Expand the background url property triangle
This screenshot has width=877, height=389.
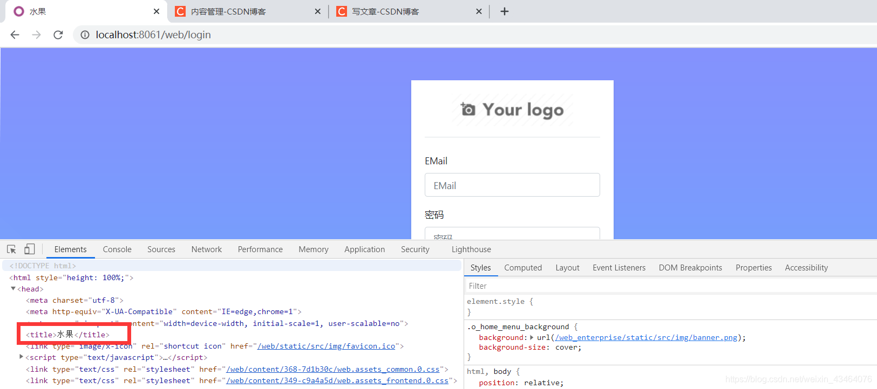click(532, 337)
